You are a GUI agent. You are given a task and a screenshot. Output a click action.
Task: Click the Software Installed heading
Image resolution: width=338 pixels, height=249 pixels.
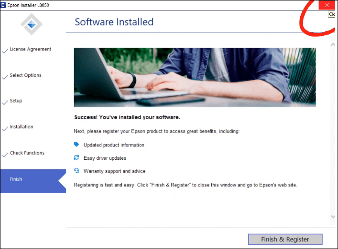[114, 22]
